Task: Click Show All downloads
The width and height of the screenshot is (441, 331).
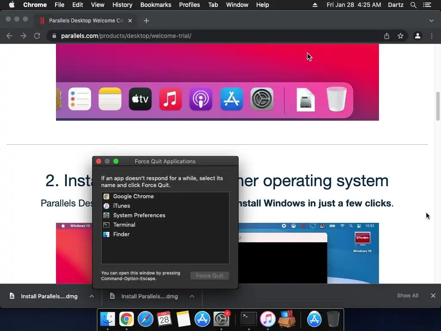Action: 407,296
